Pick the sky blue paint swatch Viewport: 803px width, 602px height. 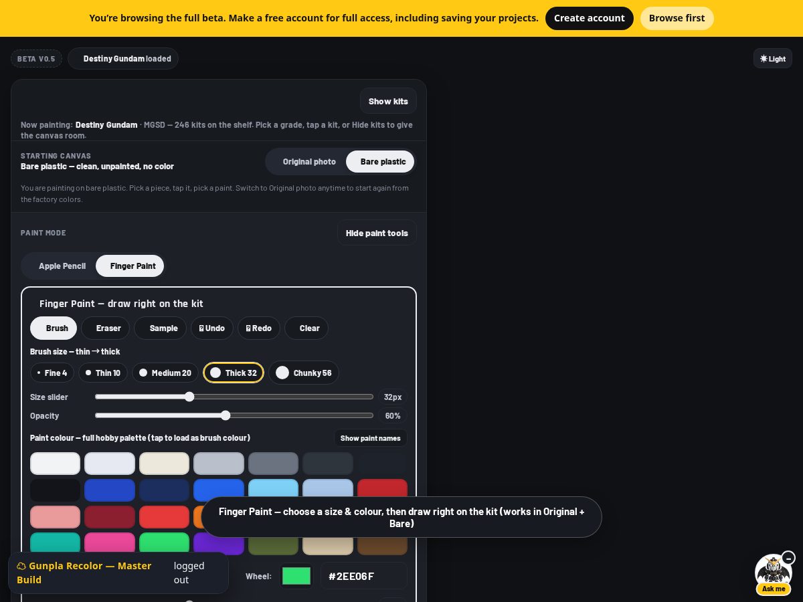(273, 488)
